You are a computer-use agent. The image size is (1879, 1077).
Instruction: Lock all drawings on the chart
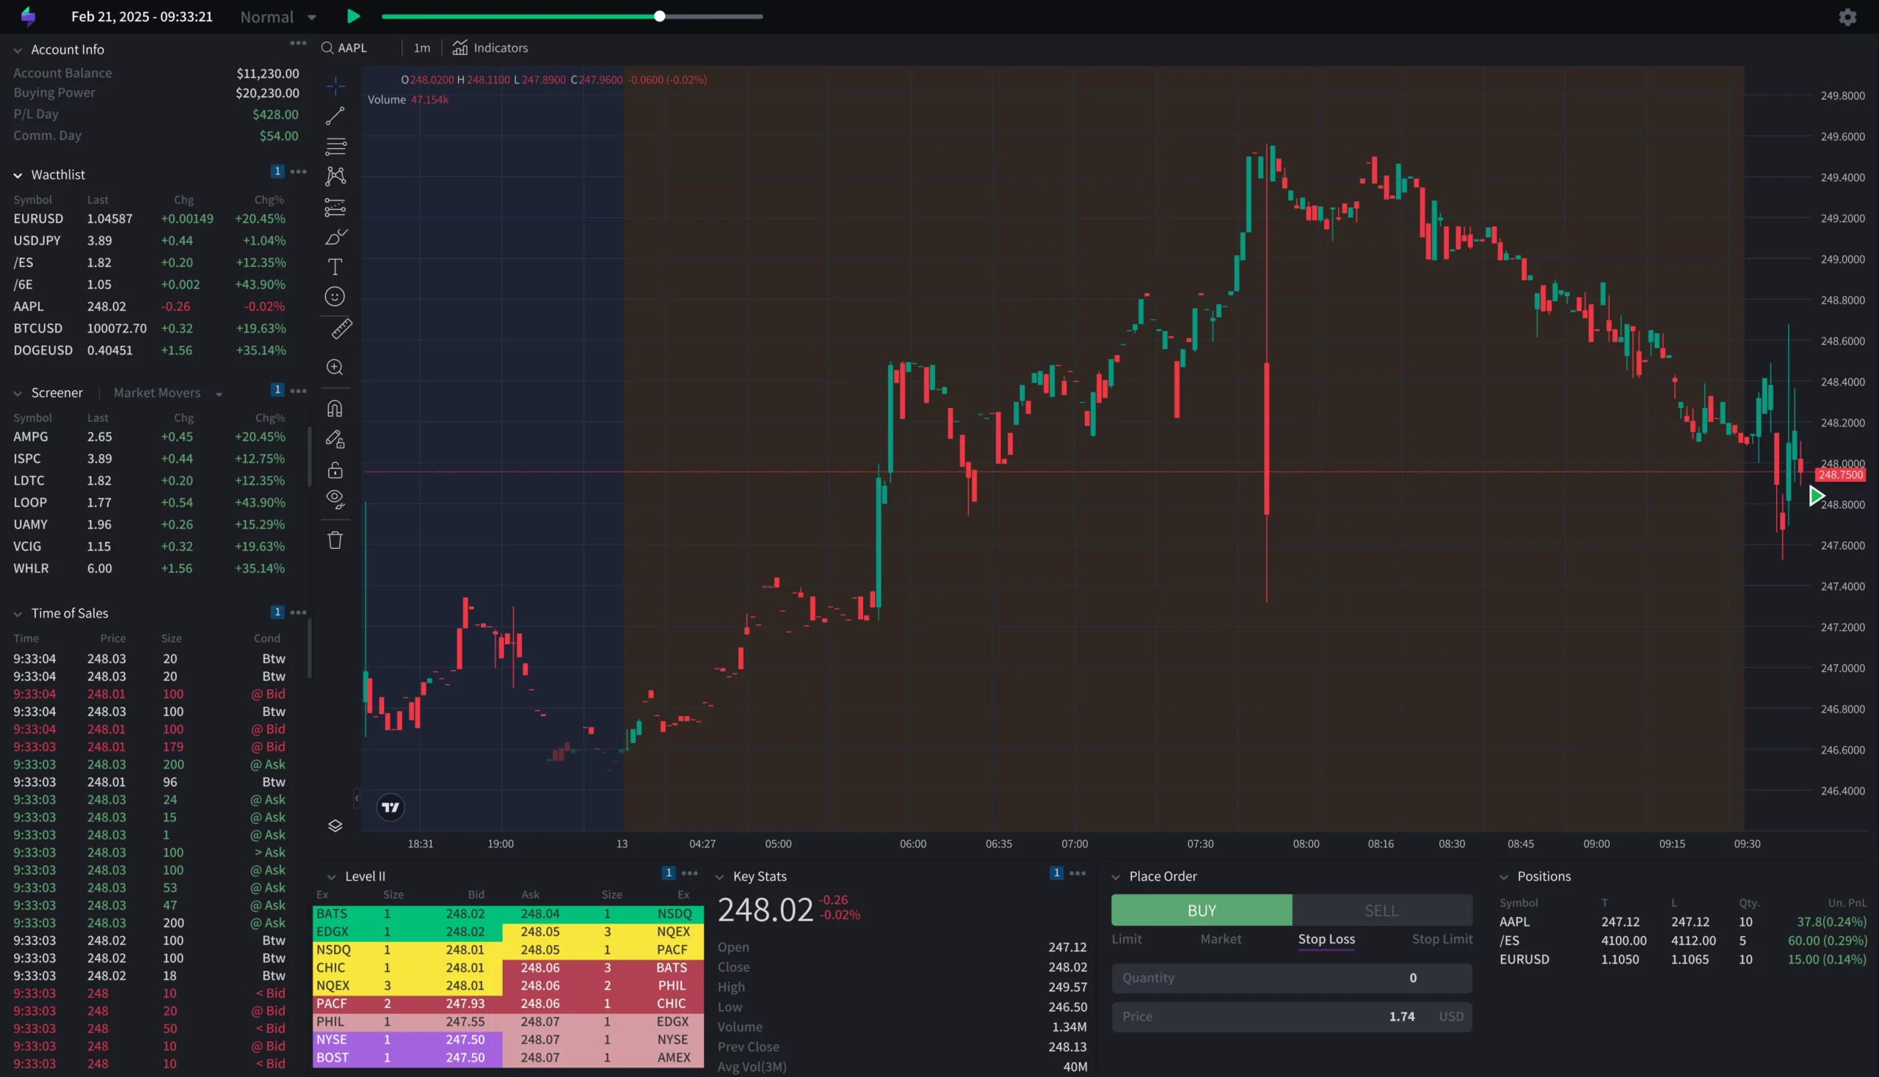point(335,470)
